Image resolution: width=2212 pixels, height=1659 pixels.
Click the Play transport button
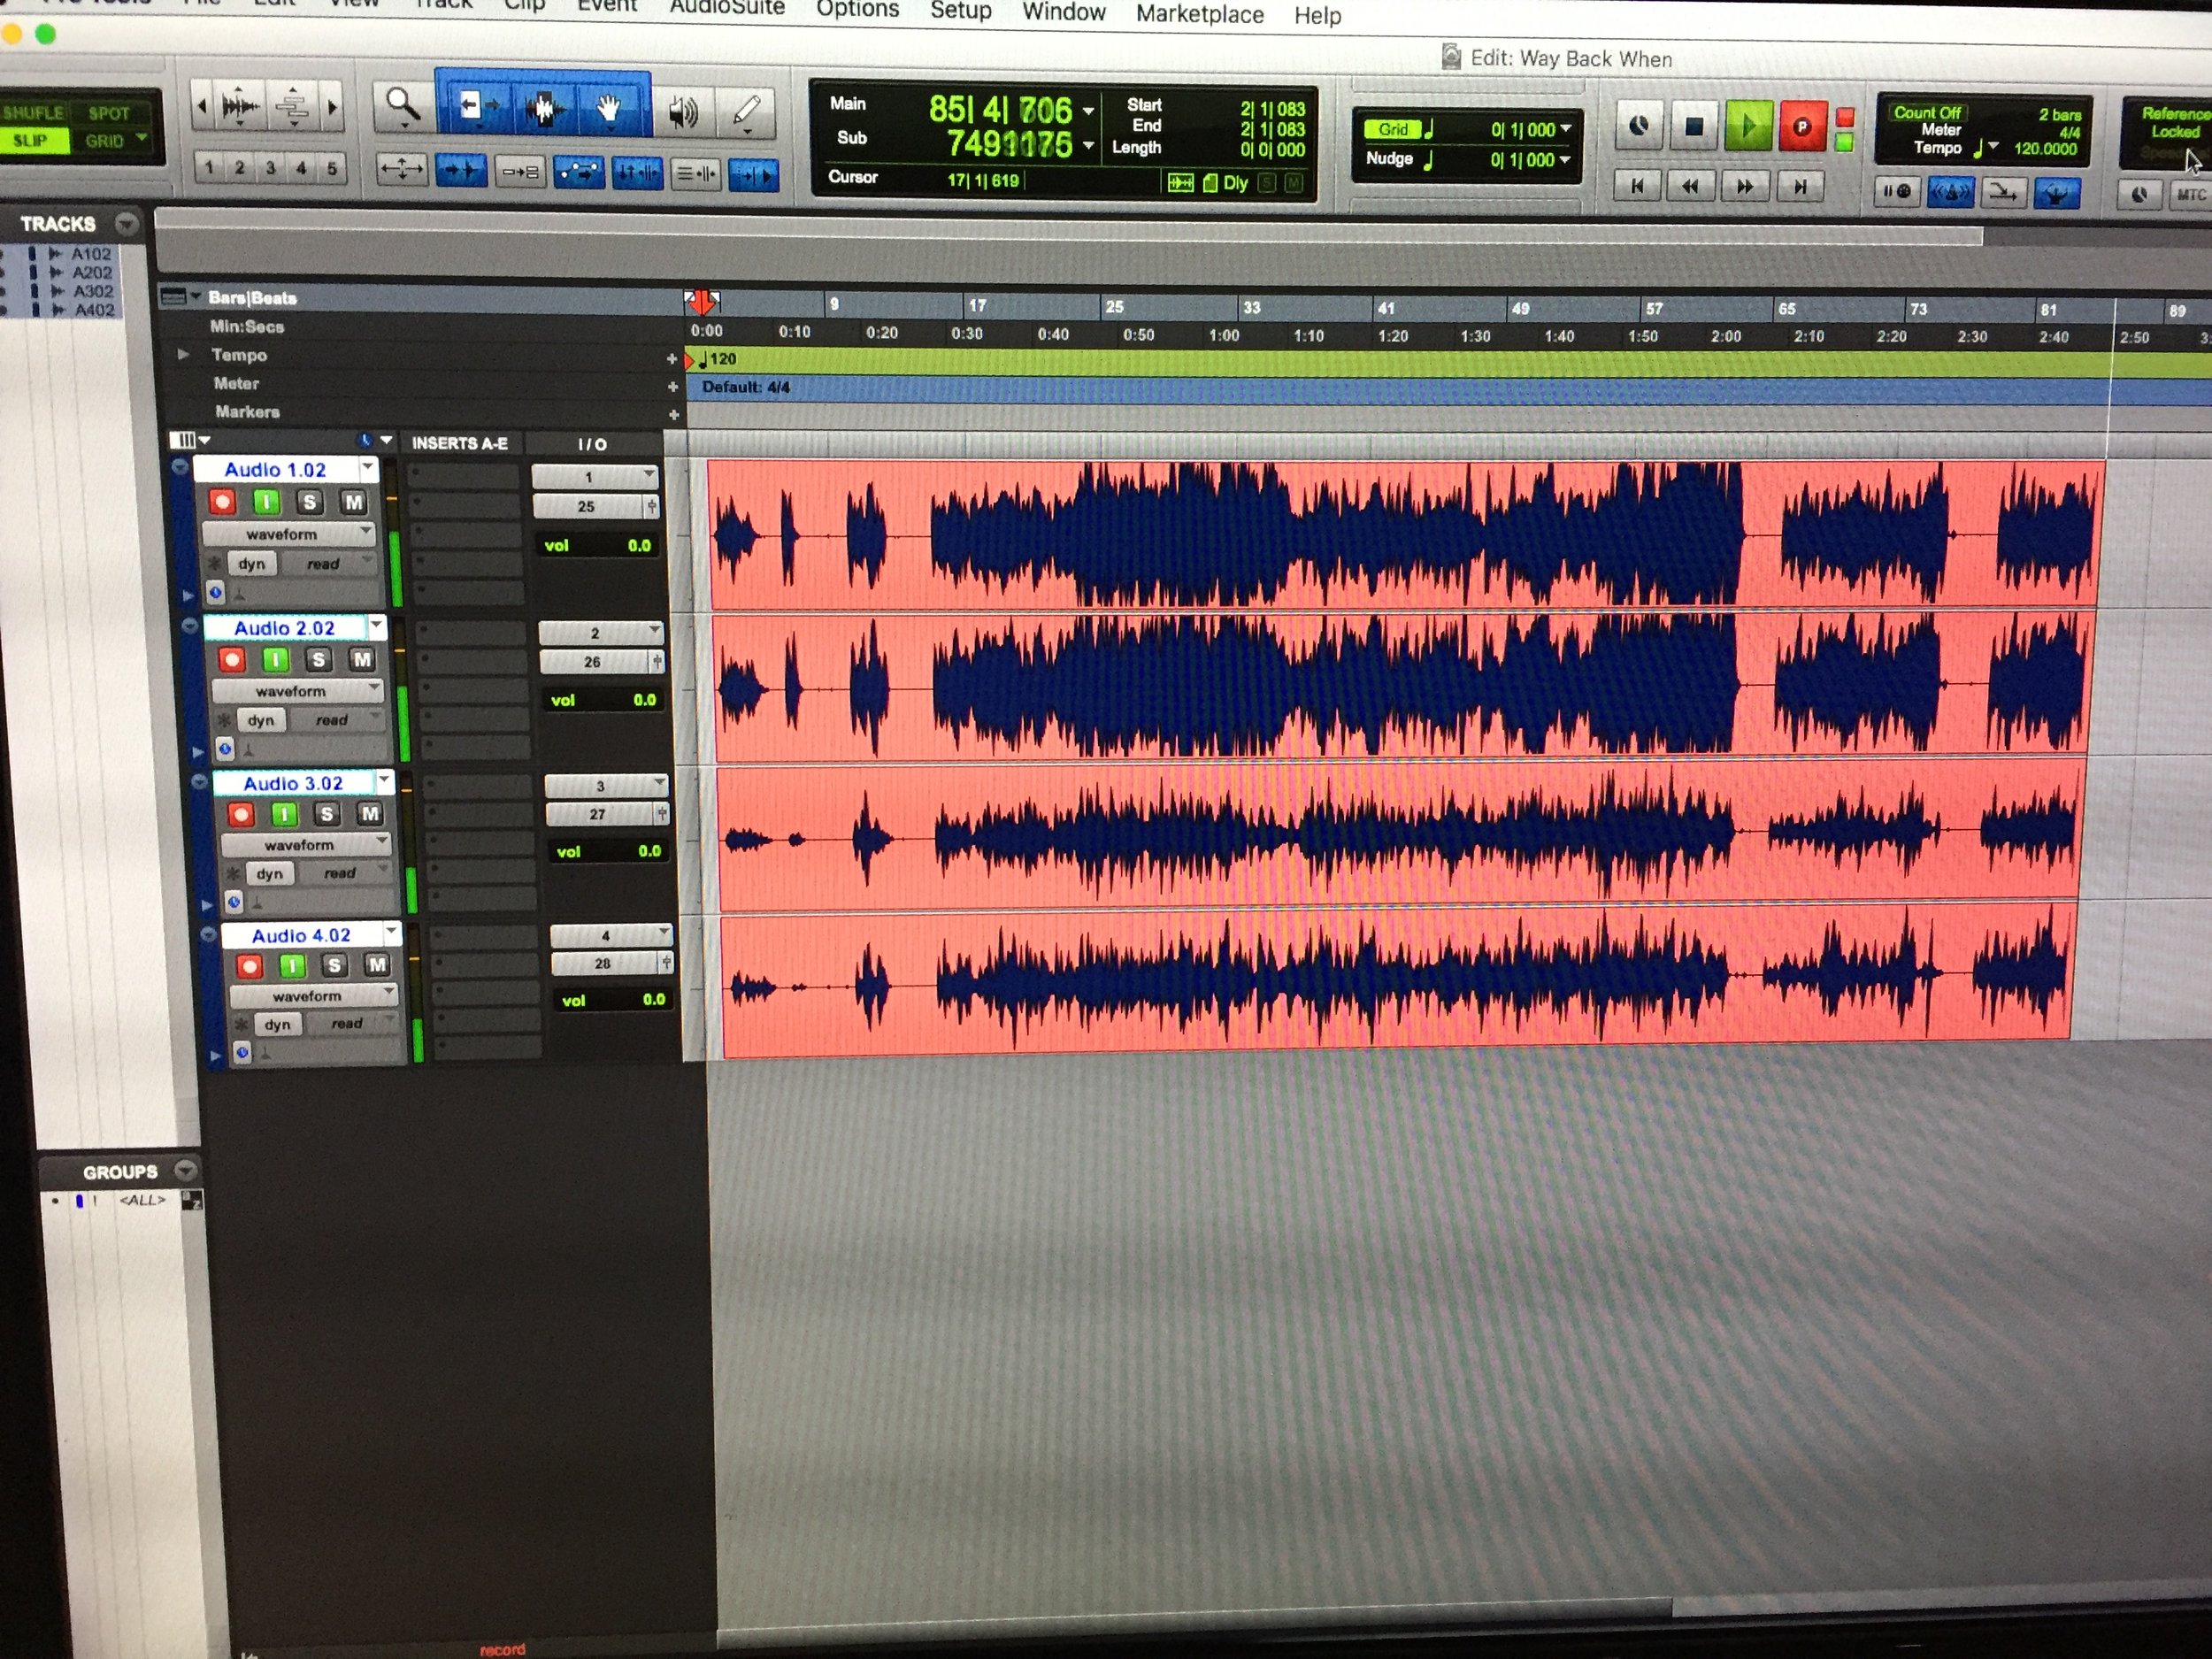(1748, 127)
